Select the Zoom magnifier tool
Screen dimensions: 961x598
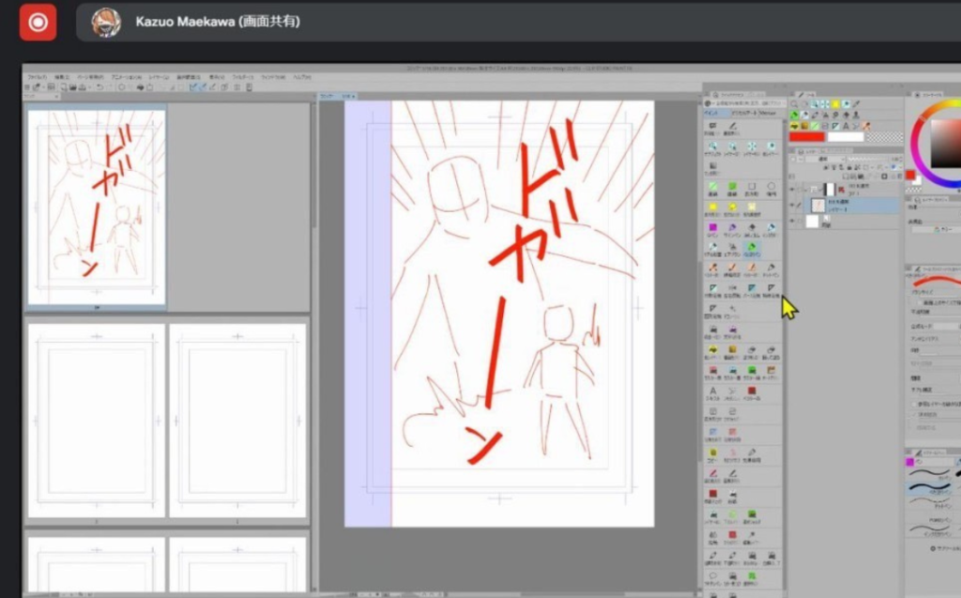coord(794,104)
